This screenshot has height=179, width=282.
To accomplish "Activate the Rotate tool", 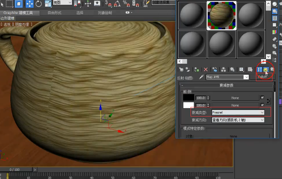I will [x=39, y=4].
